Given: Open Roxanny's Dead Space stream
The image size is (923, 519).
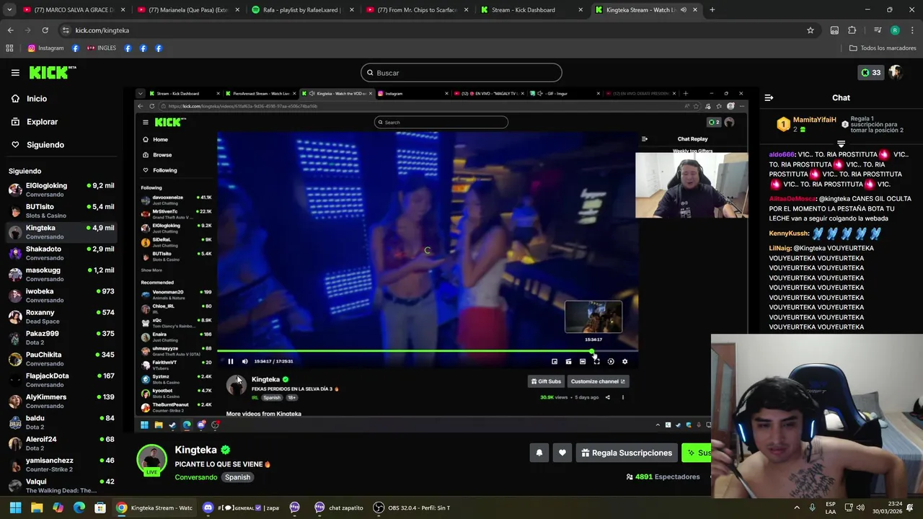Looking at the screenshot, I should click(x=61, y=316).
